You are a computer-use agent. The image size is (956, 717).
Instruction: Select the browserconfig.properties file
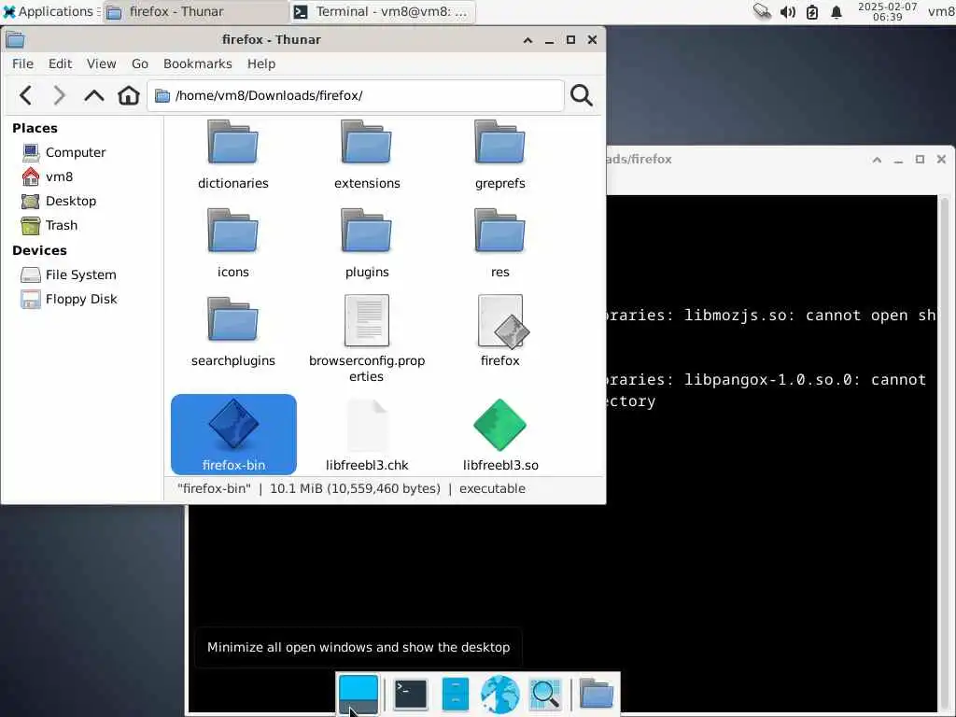[x=366, y=339]
